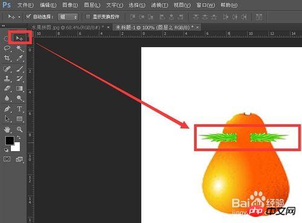Viewport: 302px width, 223px height.
Task: Distribute top edges in options bar
Action: tap(196, 17)
